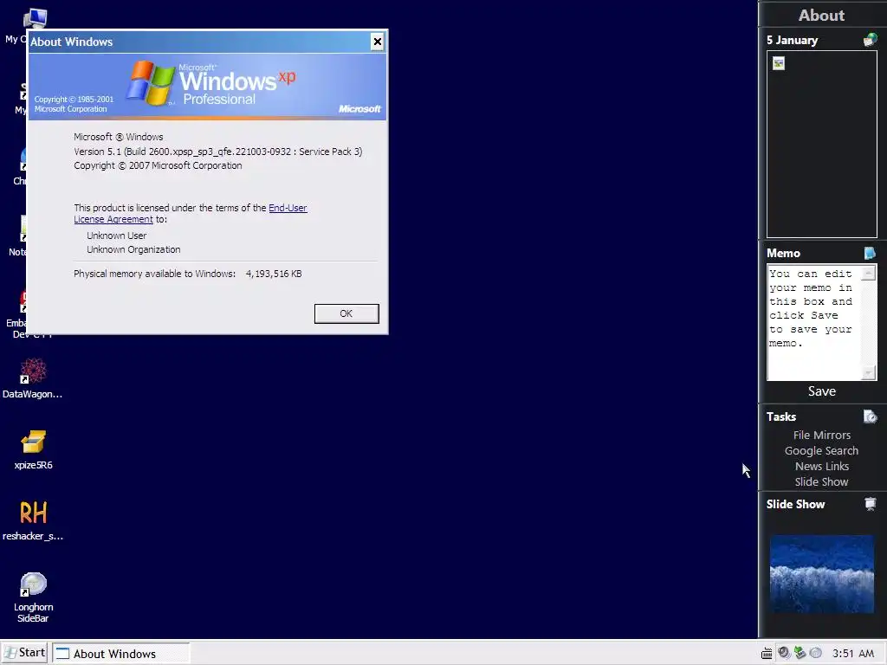Open News Links in Tasks panel
This screenshot has width=887, height=665.
pos(821,467)
